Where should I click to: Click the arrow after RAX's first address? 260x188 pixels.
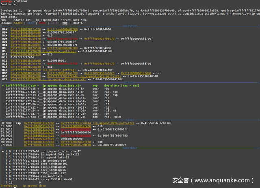click(43, 30)
